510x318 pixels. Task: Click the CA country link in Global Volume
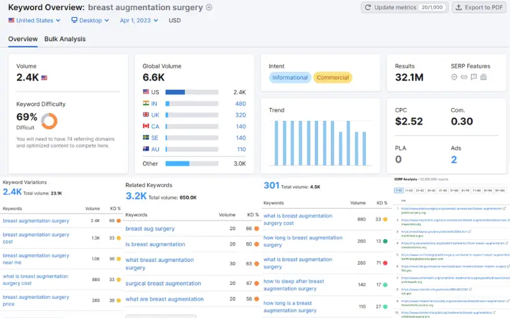(155, 127)
